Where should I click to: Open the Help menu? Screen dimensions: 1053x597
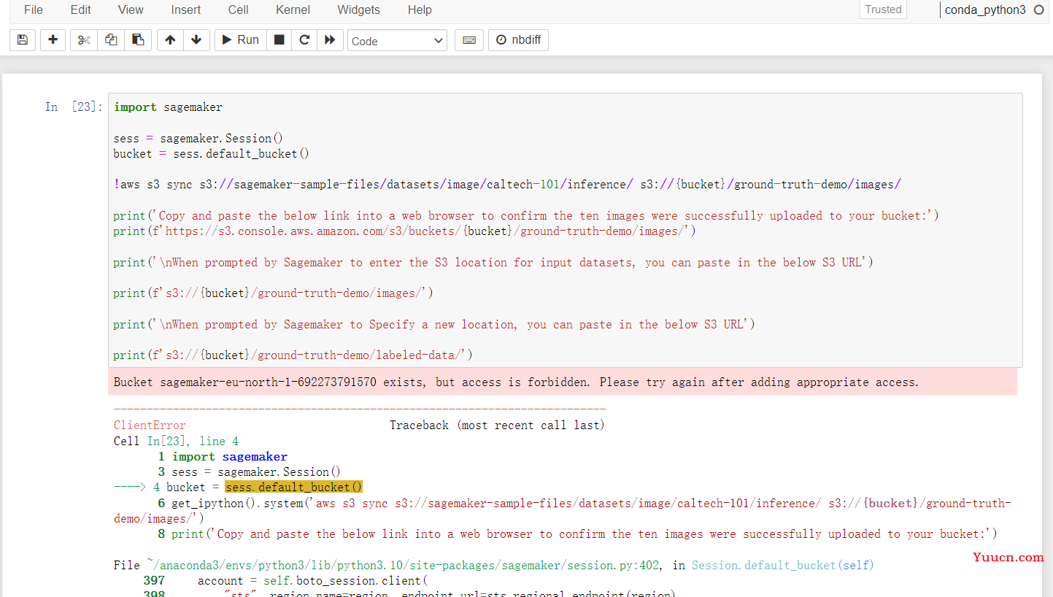tap(420, 10)
